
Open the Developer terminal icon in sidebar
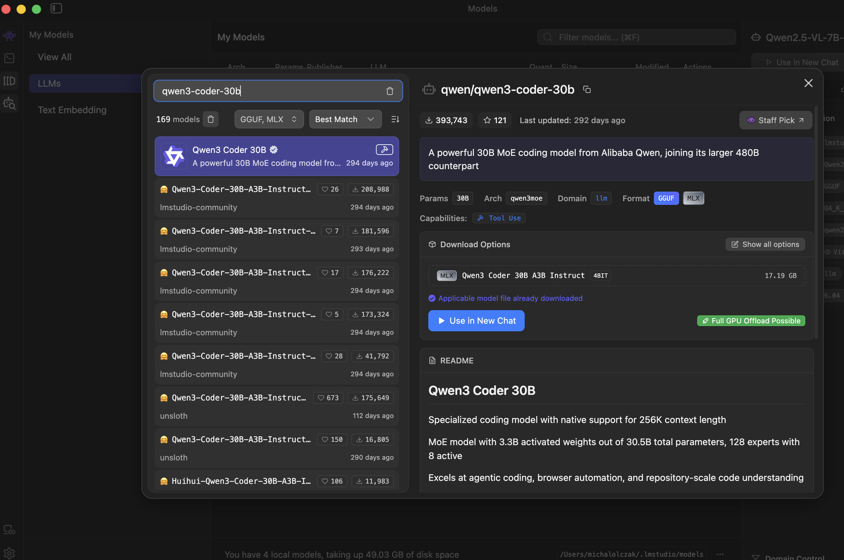tap(9, 58)
